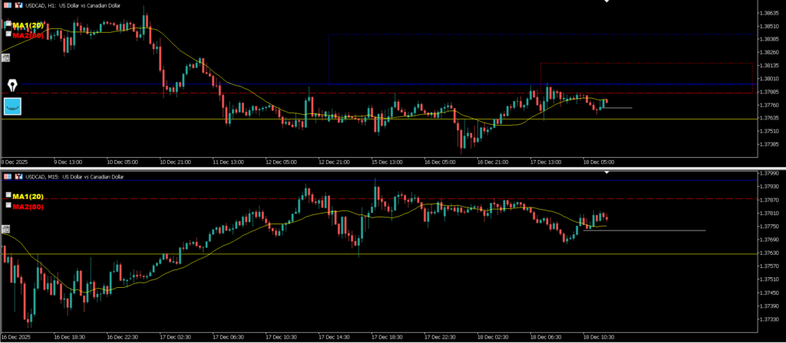Viewport: 786px width, 343px height.
Task: Open the table grid icon on the M15 chart title
Action: [x=8, y=176]
